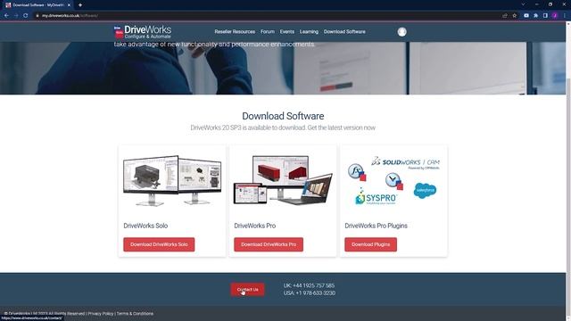Click the forward navigation arrow

click(16, 16)
